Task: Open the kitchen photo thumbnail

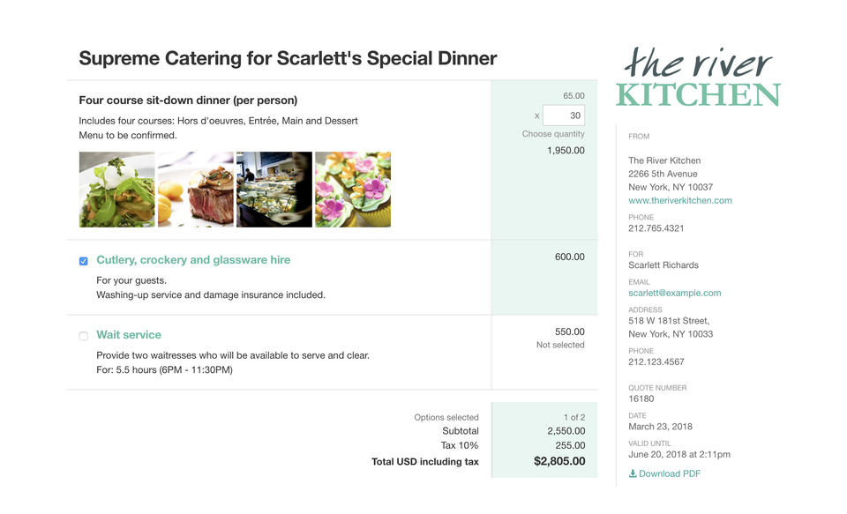Action: click(274, 190)
